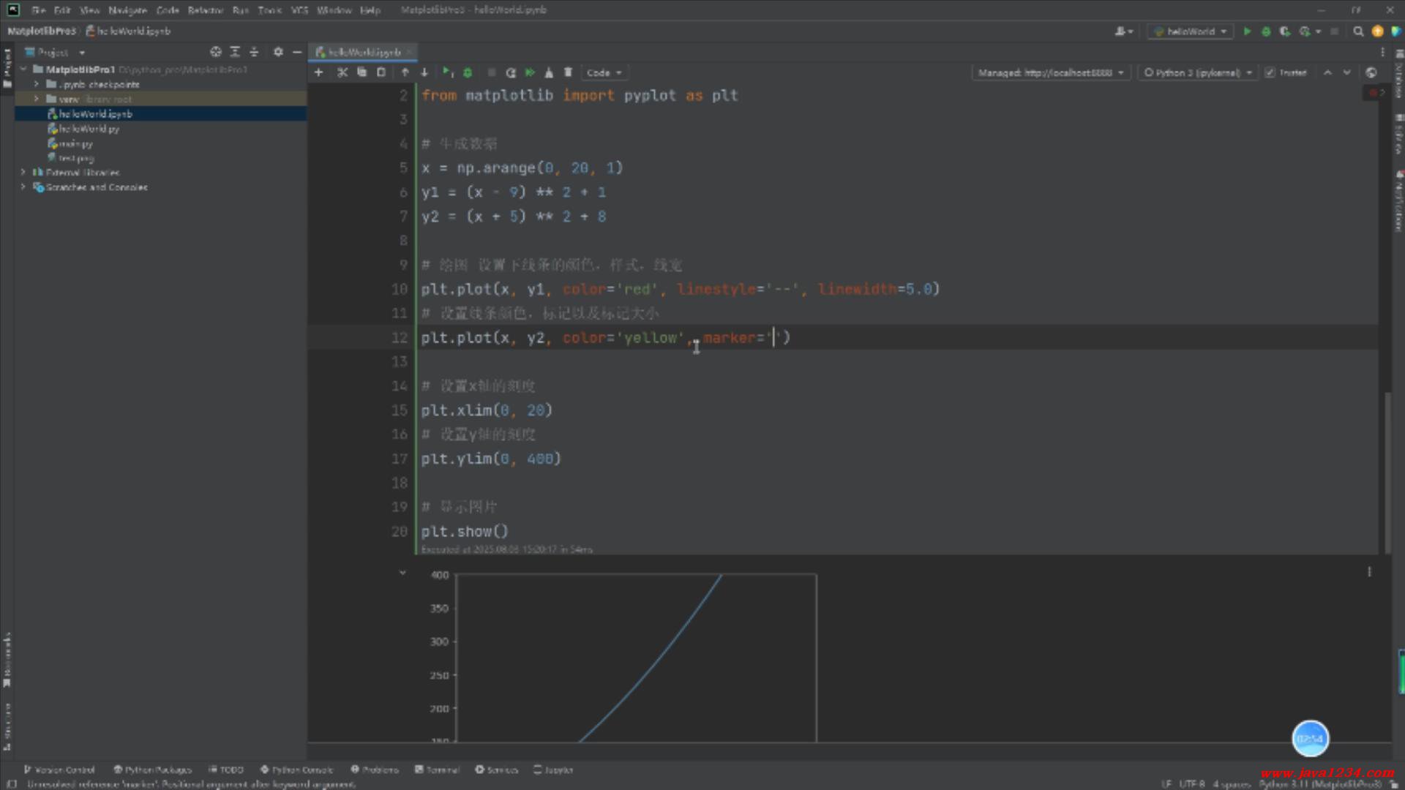Switch to helloWorld.ipynb editor tab

click(364, 52)
